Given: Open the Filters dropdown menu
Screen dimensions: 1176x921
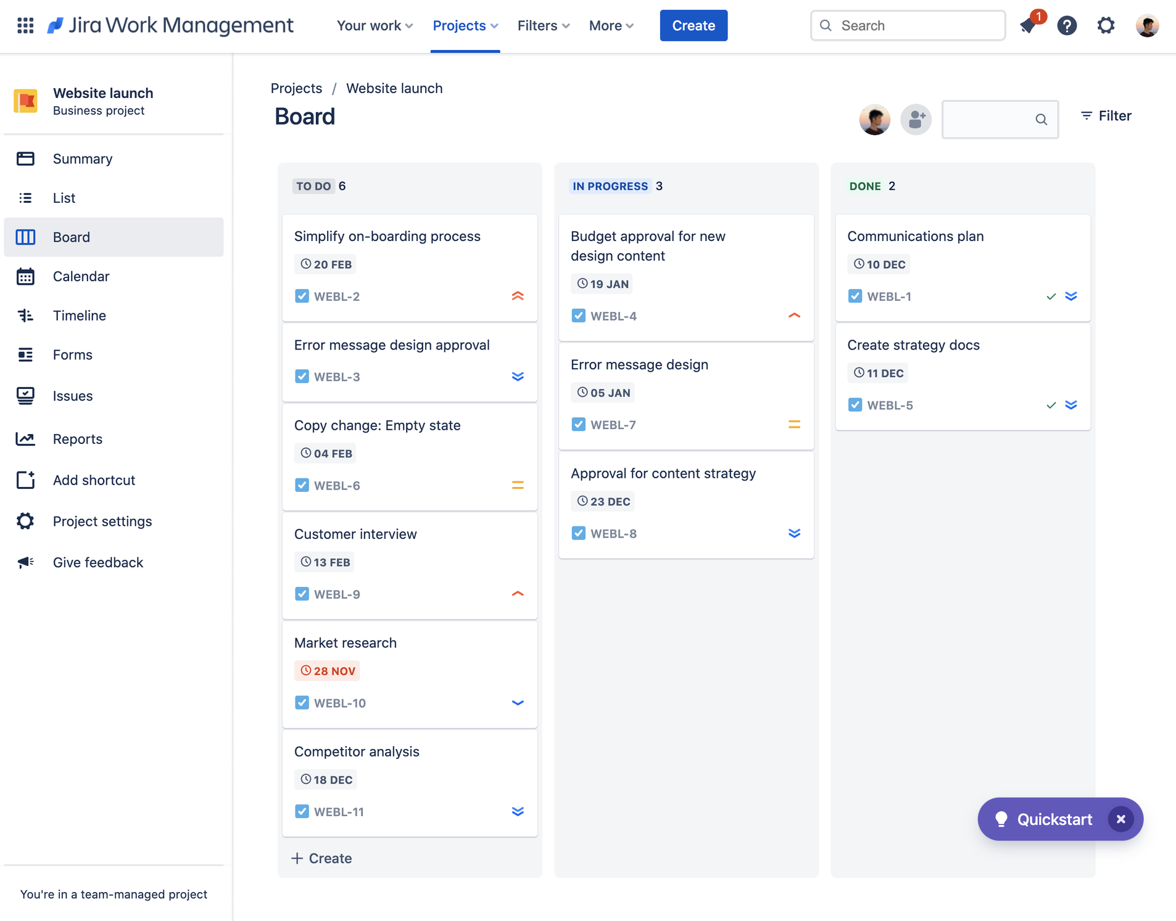Looking at the screenshot, I should point(542,25).
